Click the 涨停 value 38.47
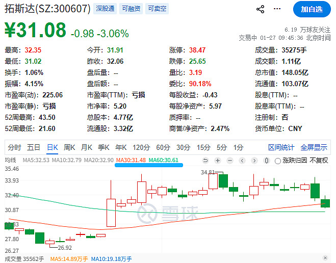336x263 pixels. point(197,50)
